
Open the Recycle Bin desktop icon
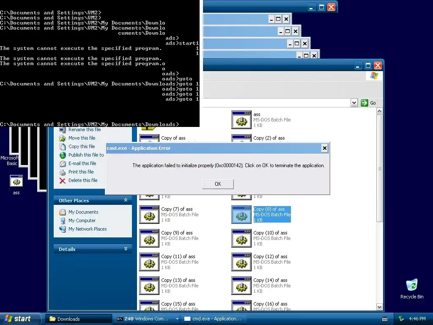click(412, 285)
